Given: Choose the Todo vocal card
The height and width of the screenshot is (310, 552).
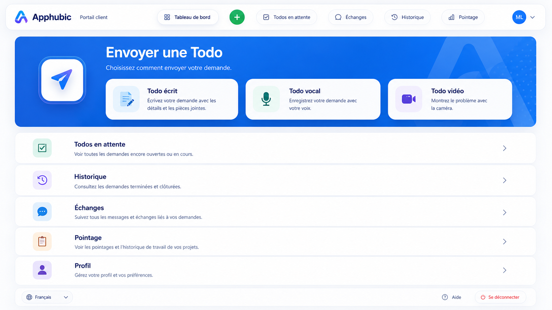Looking at the screenshot, I should point(313,99).
